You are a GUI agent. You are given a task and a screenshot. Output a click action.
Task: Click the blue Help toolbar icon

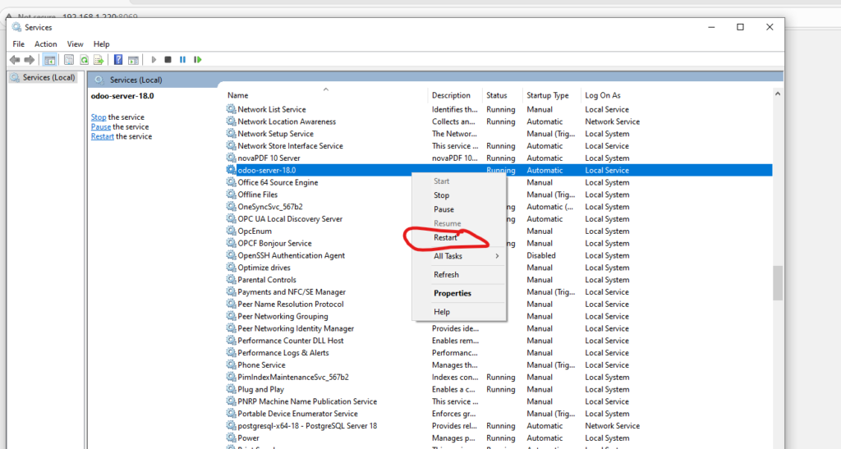click(118, 60)
